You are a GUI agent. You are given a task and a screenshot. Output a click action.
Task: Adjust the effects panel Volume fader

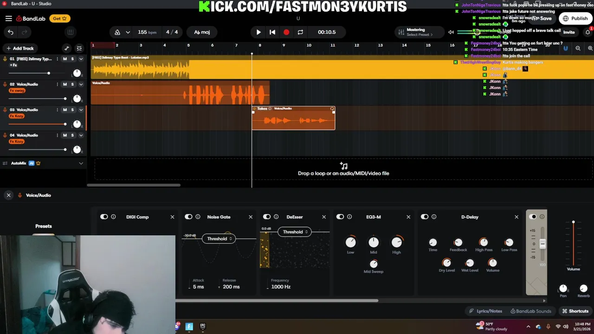pyautogui.click(x=573, y=223)
